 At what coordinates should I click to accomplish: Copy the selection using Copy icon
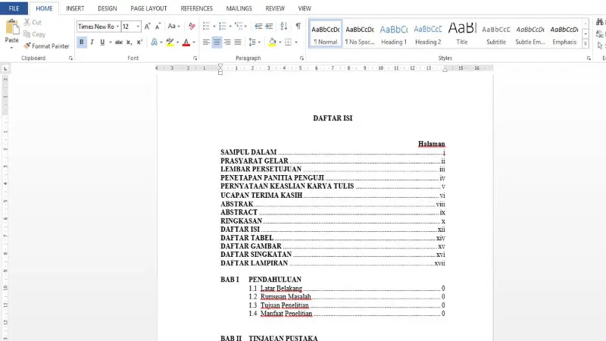27,34
